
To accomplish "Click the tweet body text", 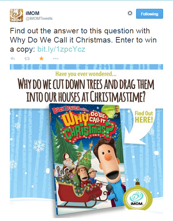I will [83, 40].
